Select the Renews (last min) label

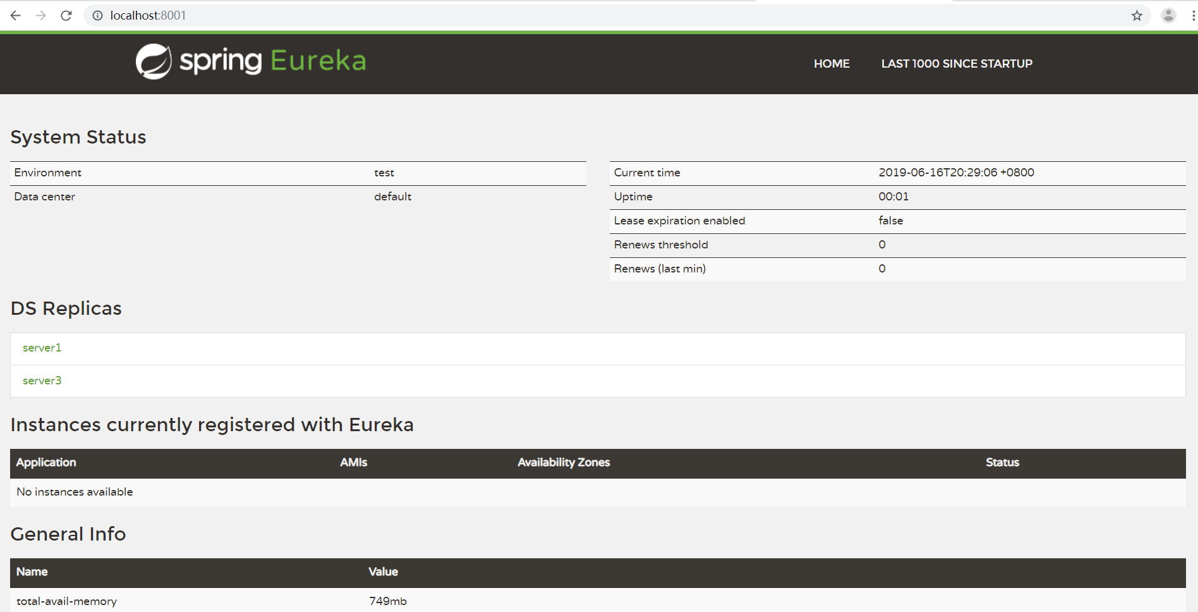(660, 269)
